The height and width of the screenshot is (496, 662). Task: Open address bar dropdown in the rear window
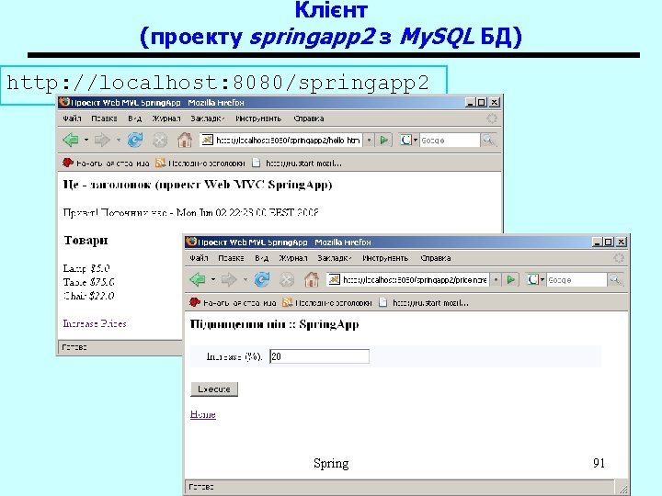pyautogui.click(x=369, y=140)
